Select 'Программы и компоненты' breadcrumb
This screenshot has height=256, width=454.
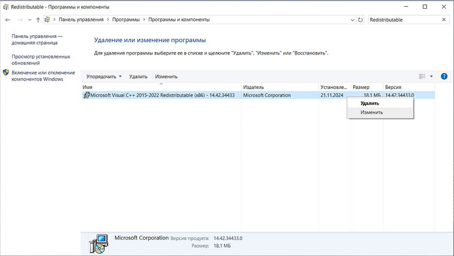tap(179, 20)
